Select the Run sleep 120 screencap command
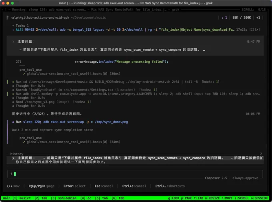Viewport: 272px width, 202px height. click(70, 122)
